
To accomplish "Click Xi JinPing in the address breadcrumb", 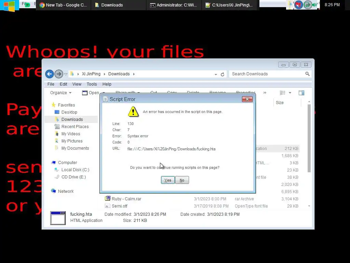I will point(91,74).
